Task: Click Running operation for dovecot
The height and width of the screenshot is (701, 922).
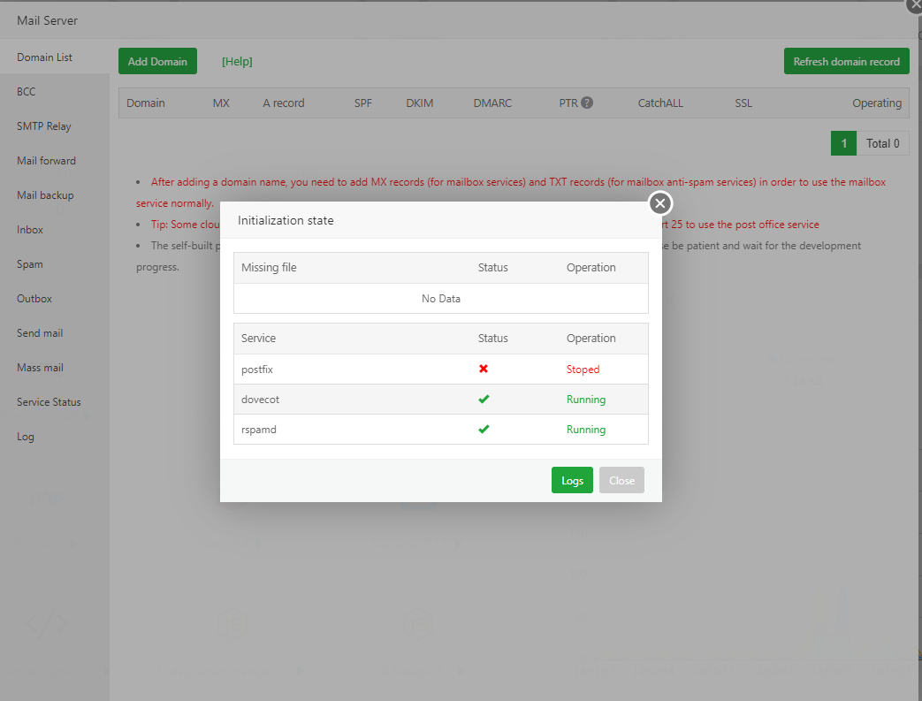Action: tap(586, 400)
